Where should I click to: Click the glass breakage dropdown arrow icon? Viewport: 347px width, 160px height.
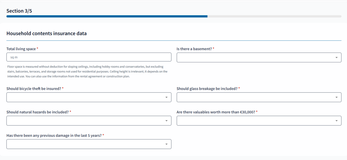(x=336, y=97)
